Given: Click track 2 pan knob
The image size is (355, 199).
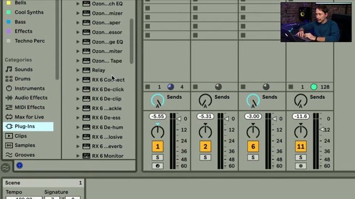Looking at the screenshot, I should 205,131.
